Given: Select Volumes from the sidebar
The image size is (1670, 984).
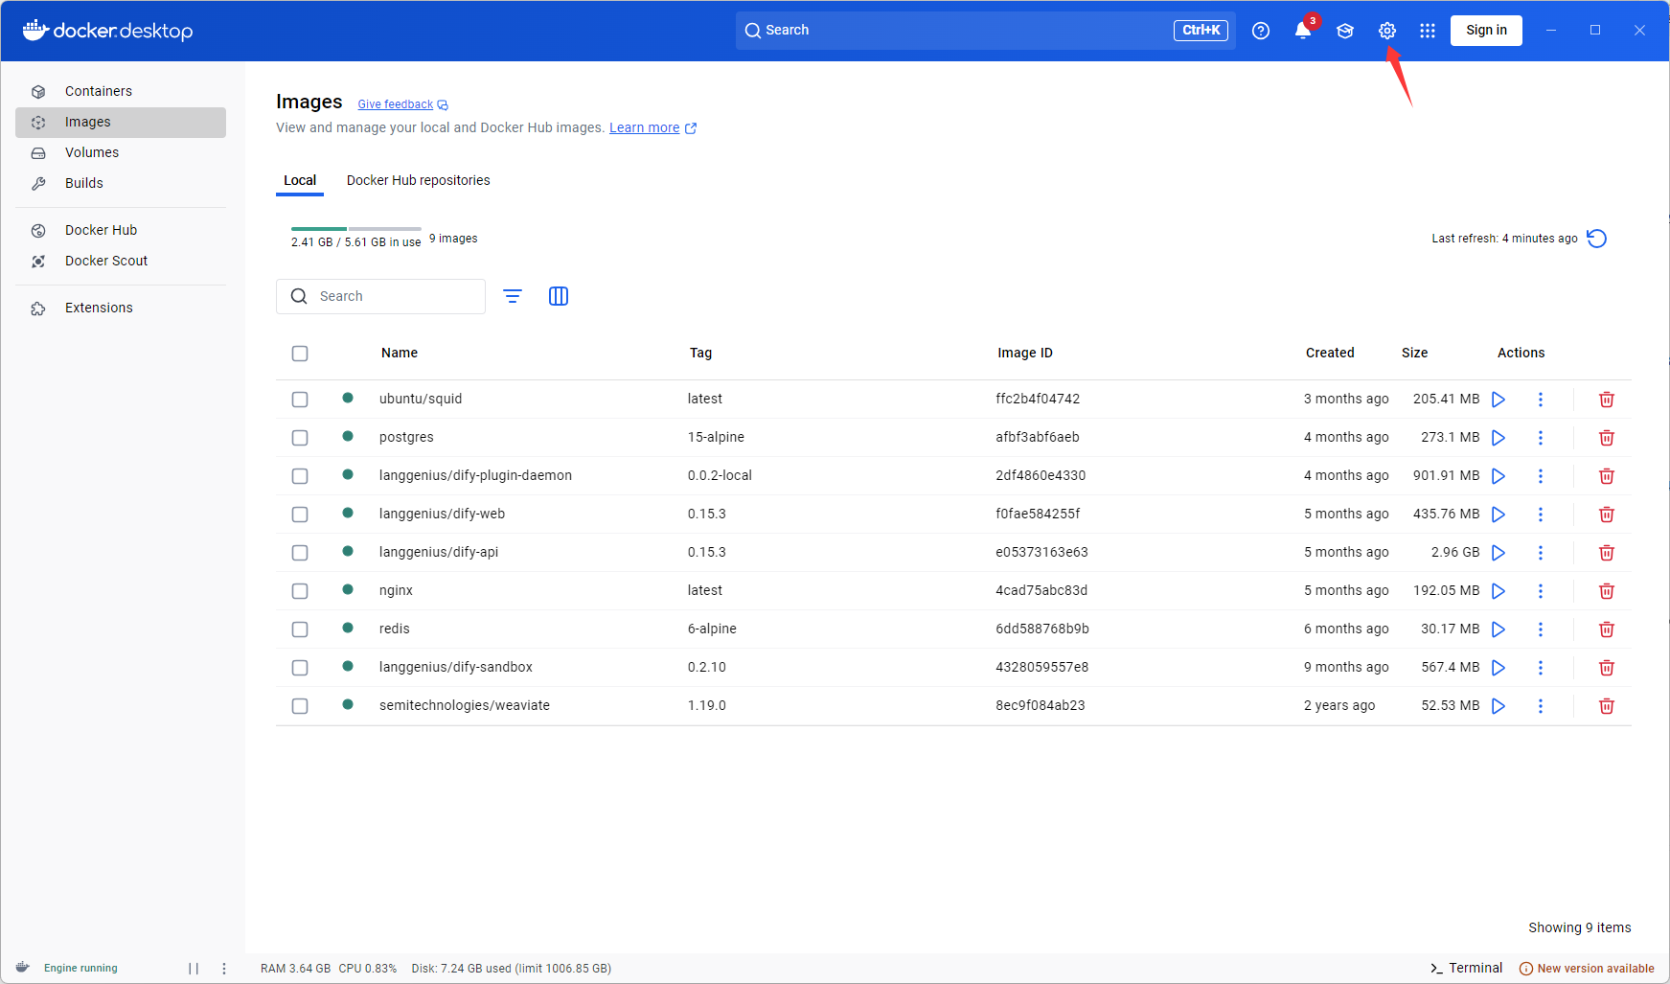Looking at the screenshot, I should pos(92,152).
